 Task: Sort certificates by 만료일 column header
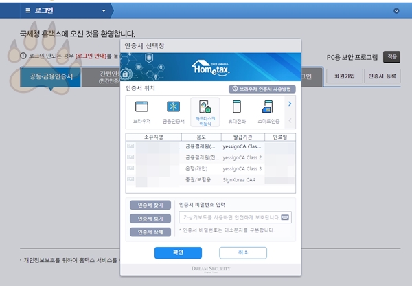coord(280,137)
